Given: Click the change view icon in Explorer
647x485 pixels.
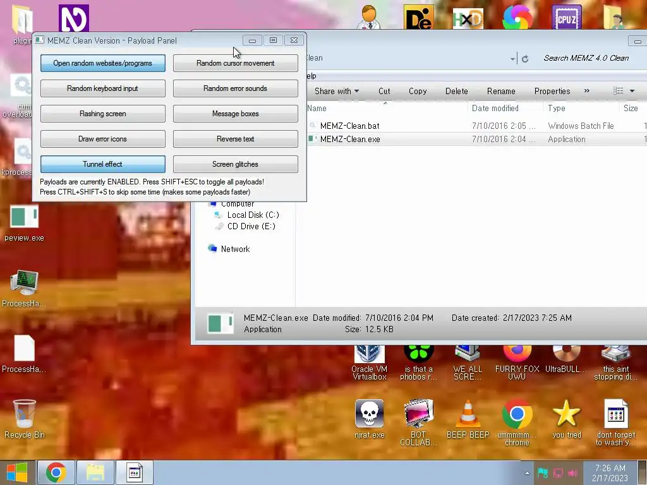Looking at the screenshot, I should [x=618, y=91].
